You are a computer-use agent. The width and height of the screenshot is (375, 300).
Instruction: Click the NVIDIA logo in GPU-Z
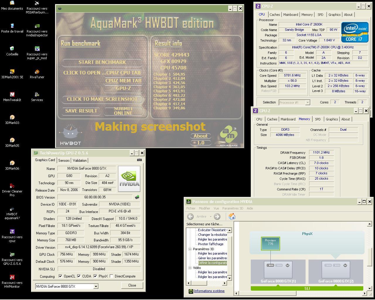[x=129, y=179]
